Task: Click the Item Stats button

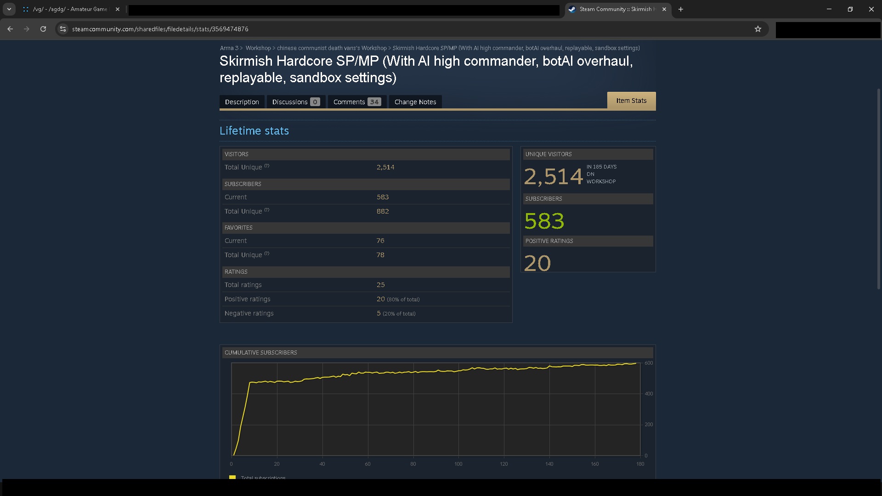Action: pyautogui.click(x=631, y=101)
